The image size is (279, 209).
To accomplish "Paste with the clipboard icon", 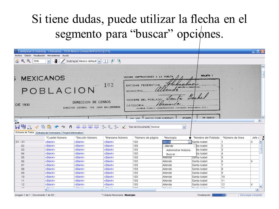I will coord(49,127).
